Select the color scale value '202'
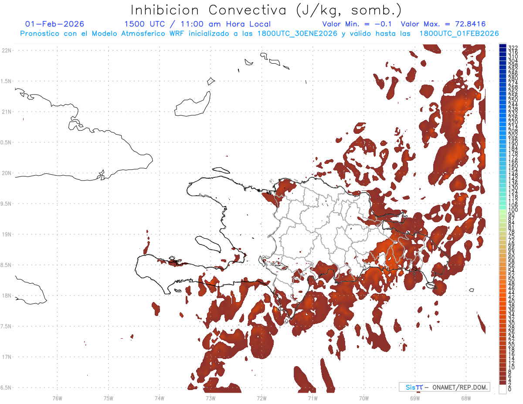 pos(513,135)
